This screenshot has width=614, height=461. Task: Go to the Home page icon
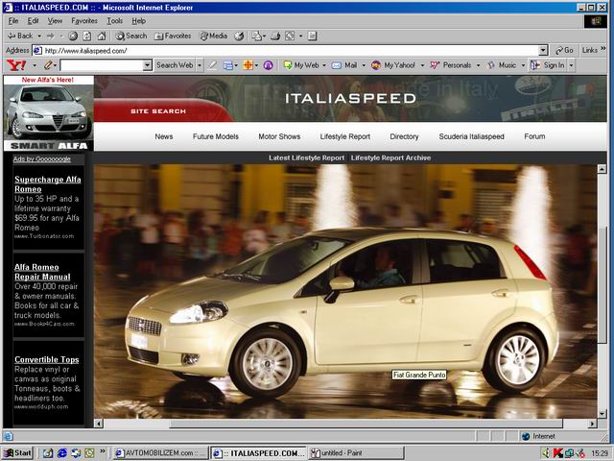point(102,36)
